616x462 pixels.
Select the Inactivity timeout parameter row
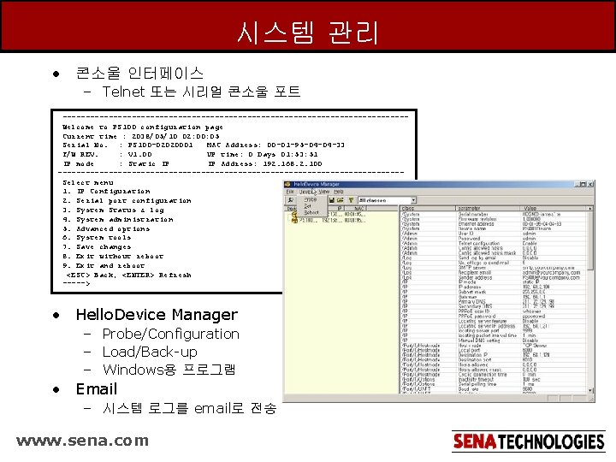click(x=495, y=380)
